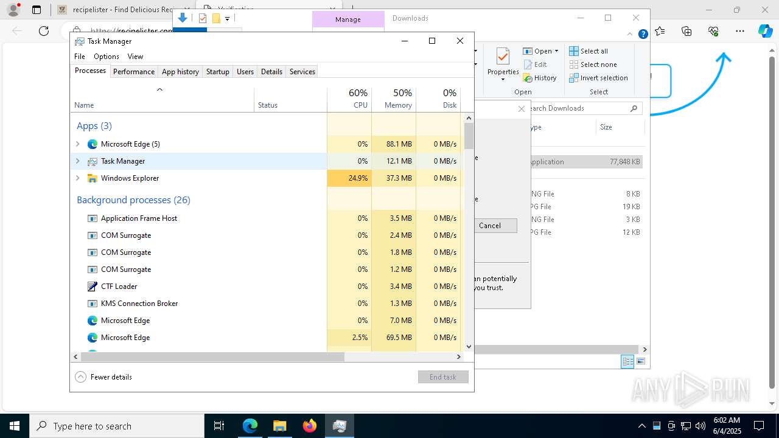Switch Explorer to details view icon

tap(627, 361)
